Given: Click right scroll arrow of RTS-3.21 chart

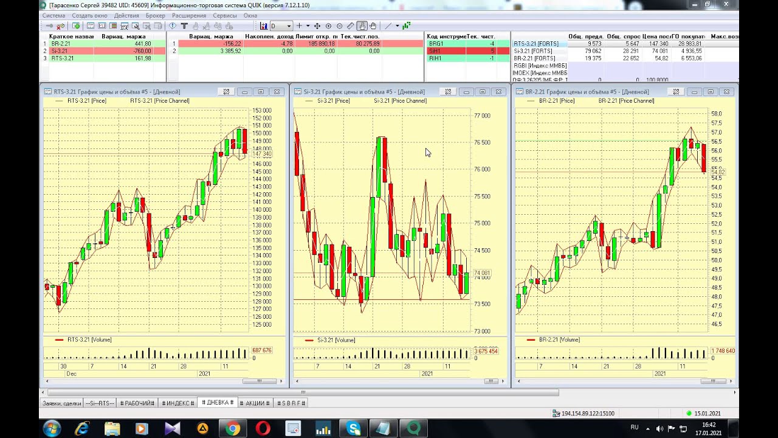Looking at the screenshot, I should (281, 381).
